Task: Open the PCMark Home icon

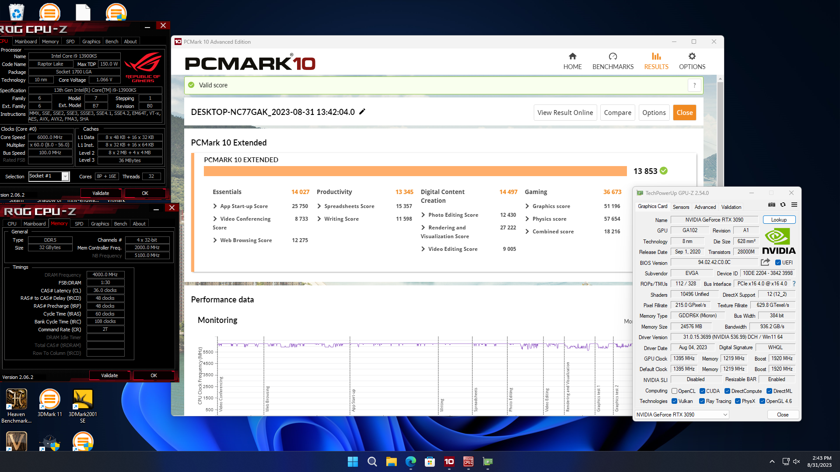Action: pyautogui.click(x=572, y=56)
